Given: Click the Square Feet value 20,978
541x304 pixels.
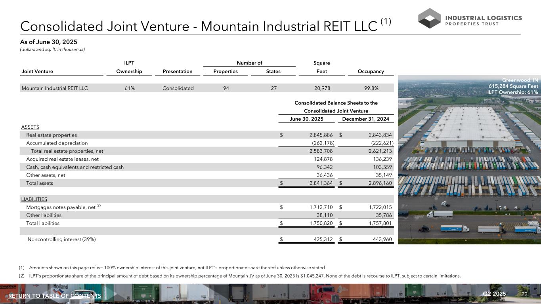Looking at the screenshot, I should tap(321, 88).
